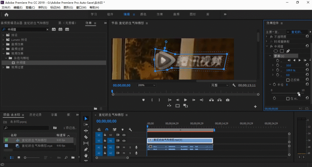
Task: Collapse the 蒙版(1) mask group
Action: point(270,56)
